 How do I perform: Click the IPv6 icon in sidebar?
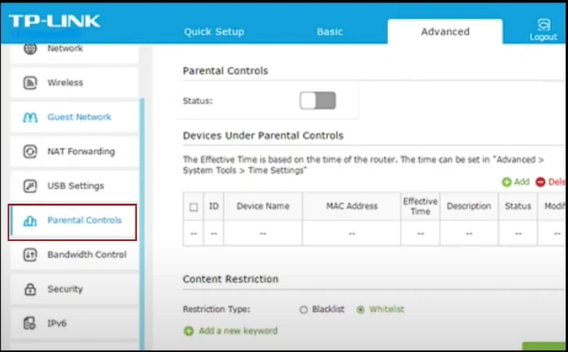30,324
